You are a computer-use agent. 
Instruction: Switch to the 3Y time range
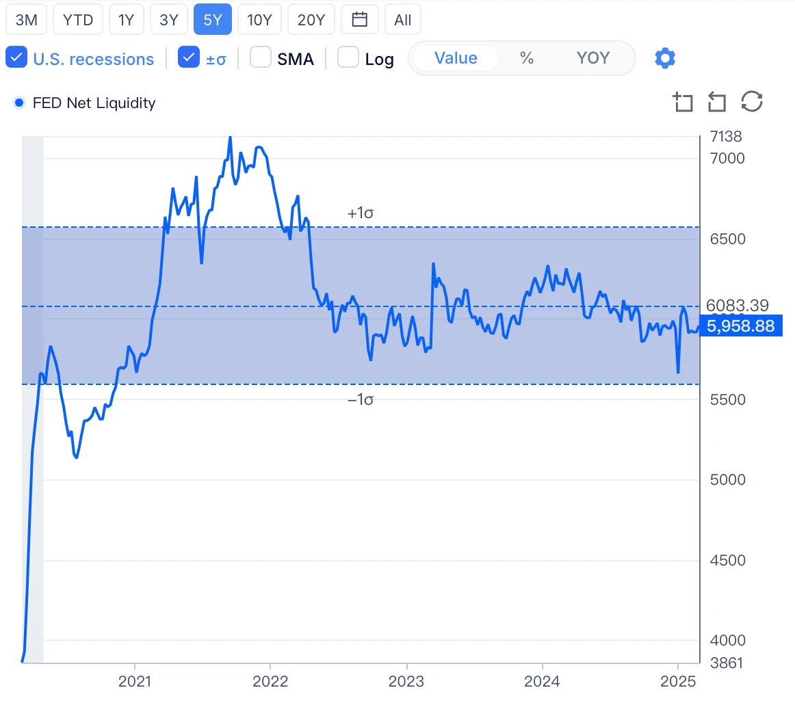coord(168,20)
